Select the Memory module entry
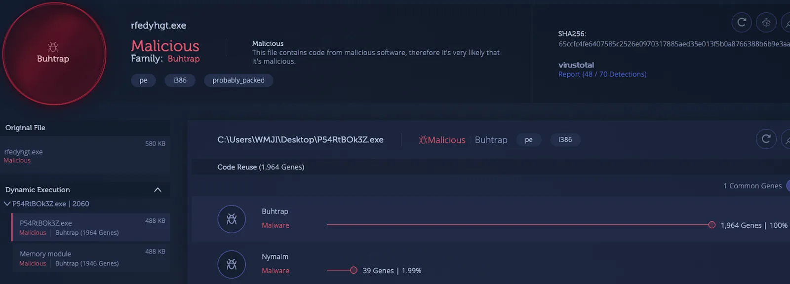Screen dimensions: 790x284 click(x=91, y=258)
